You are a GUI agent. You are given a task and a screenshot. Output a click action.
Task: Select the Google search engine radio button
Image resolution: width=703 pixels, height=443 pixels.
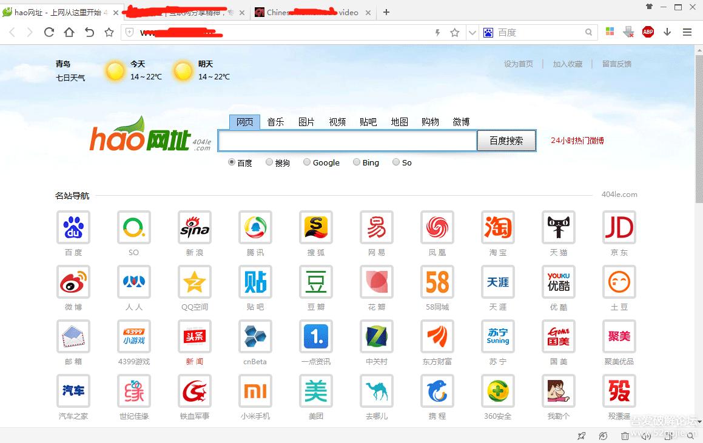307,162
